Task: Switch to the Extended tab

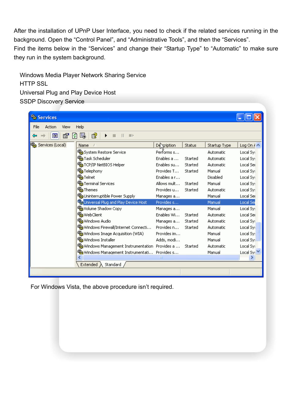Action: [89, 265]
